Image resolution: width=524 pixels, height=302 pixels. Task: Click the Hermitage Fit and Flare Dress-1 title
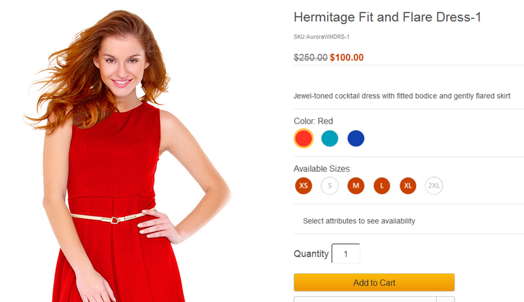click(387, 18)
